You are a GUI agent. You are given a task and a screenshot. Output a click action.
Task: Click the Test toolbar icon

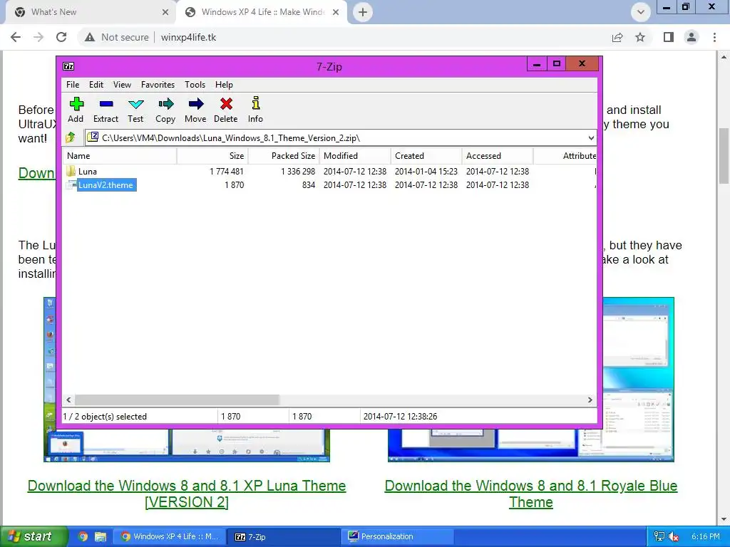click(135, 104)
